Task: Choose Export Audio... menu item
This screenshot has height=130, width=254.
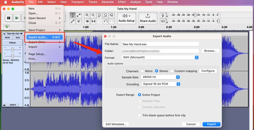Action: pos(44,37)
